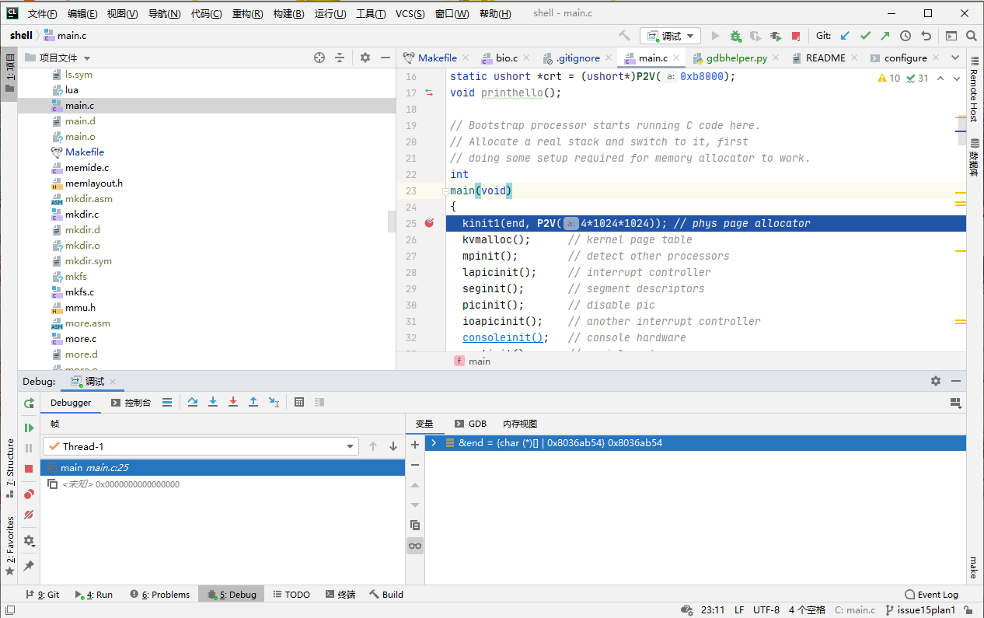This screenshot has width=984, height=618.
Task: Click Run to Cursor in debug toolbar
Action: 274,402
